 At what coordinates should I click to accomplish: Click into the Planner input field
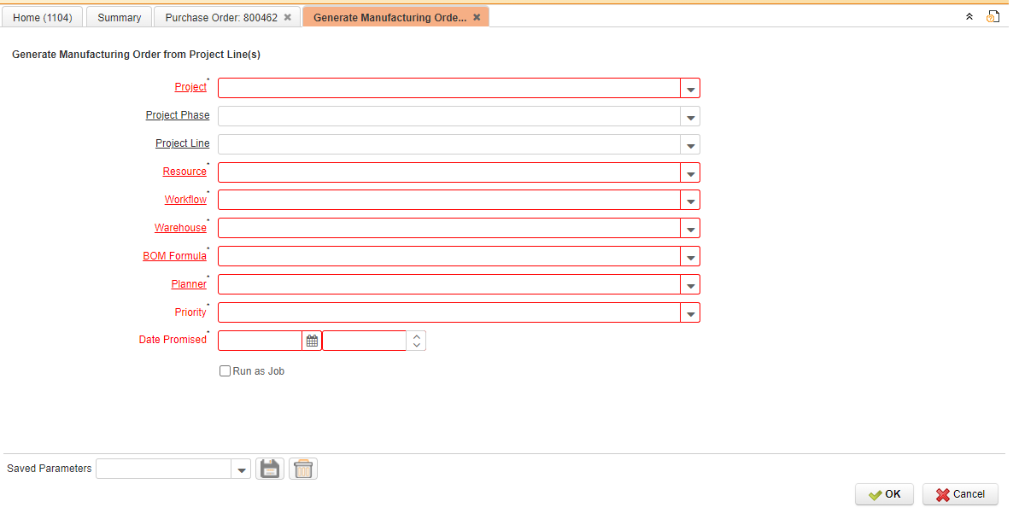(449, 284)
